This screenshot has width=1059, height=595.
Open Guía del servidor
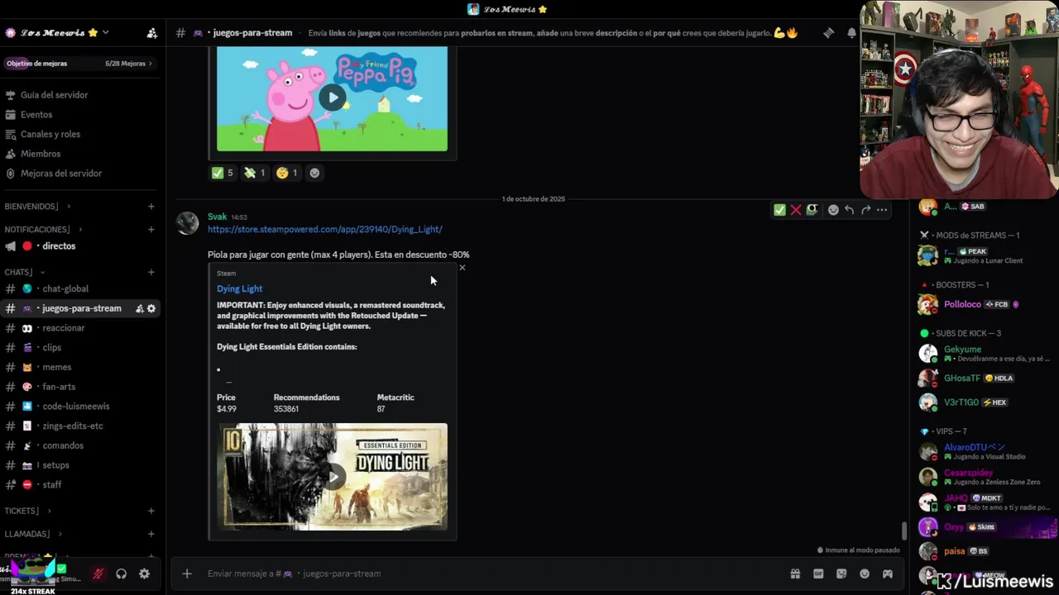click(81, 95)
